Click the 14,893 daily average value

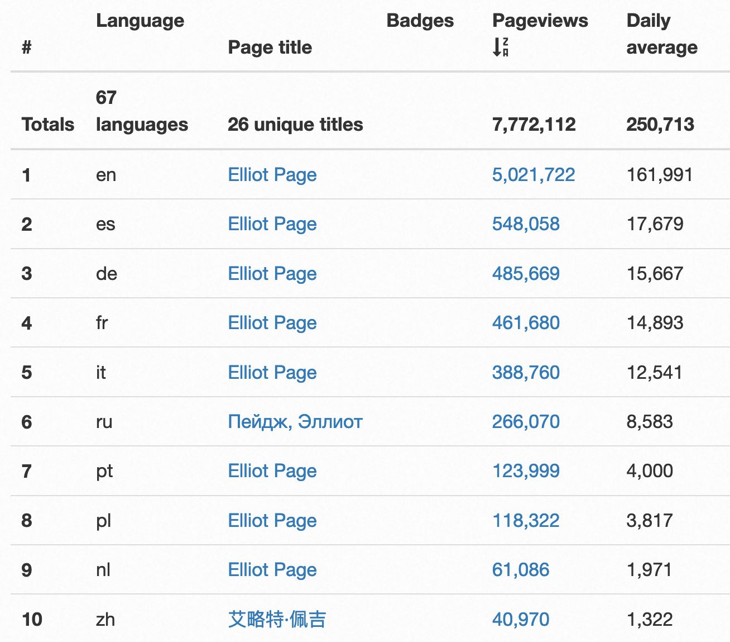(x=655, y=323)
